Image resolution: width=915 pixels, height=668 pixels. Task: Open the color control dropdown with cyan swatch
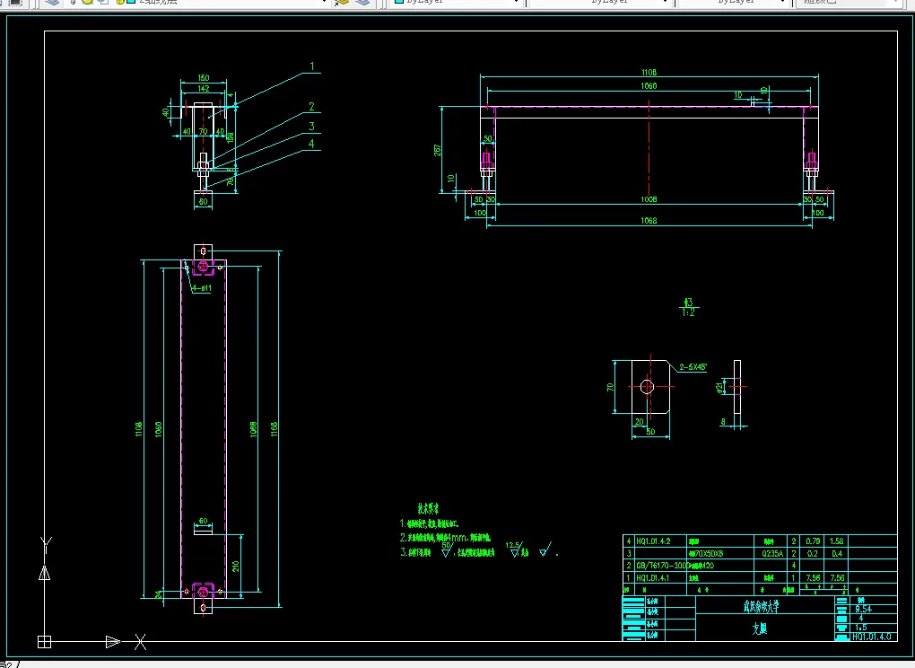(x=457, y=2)
